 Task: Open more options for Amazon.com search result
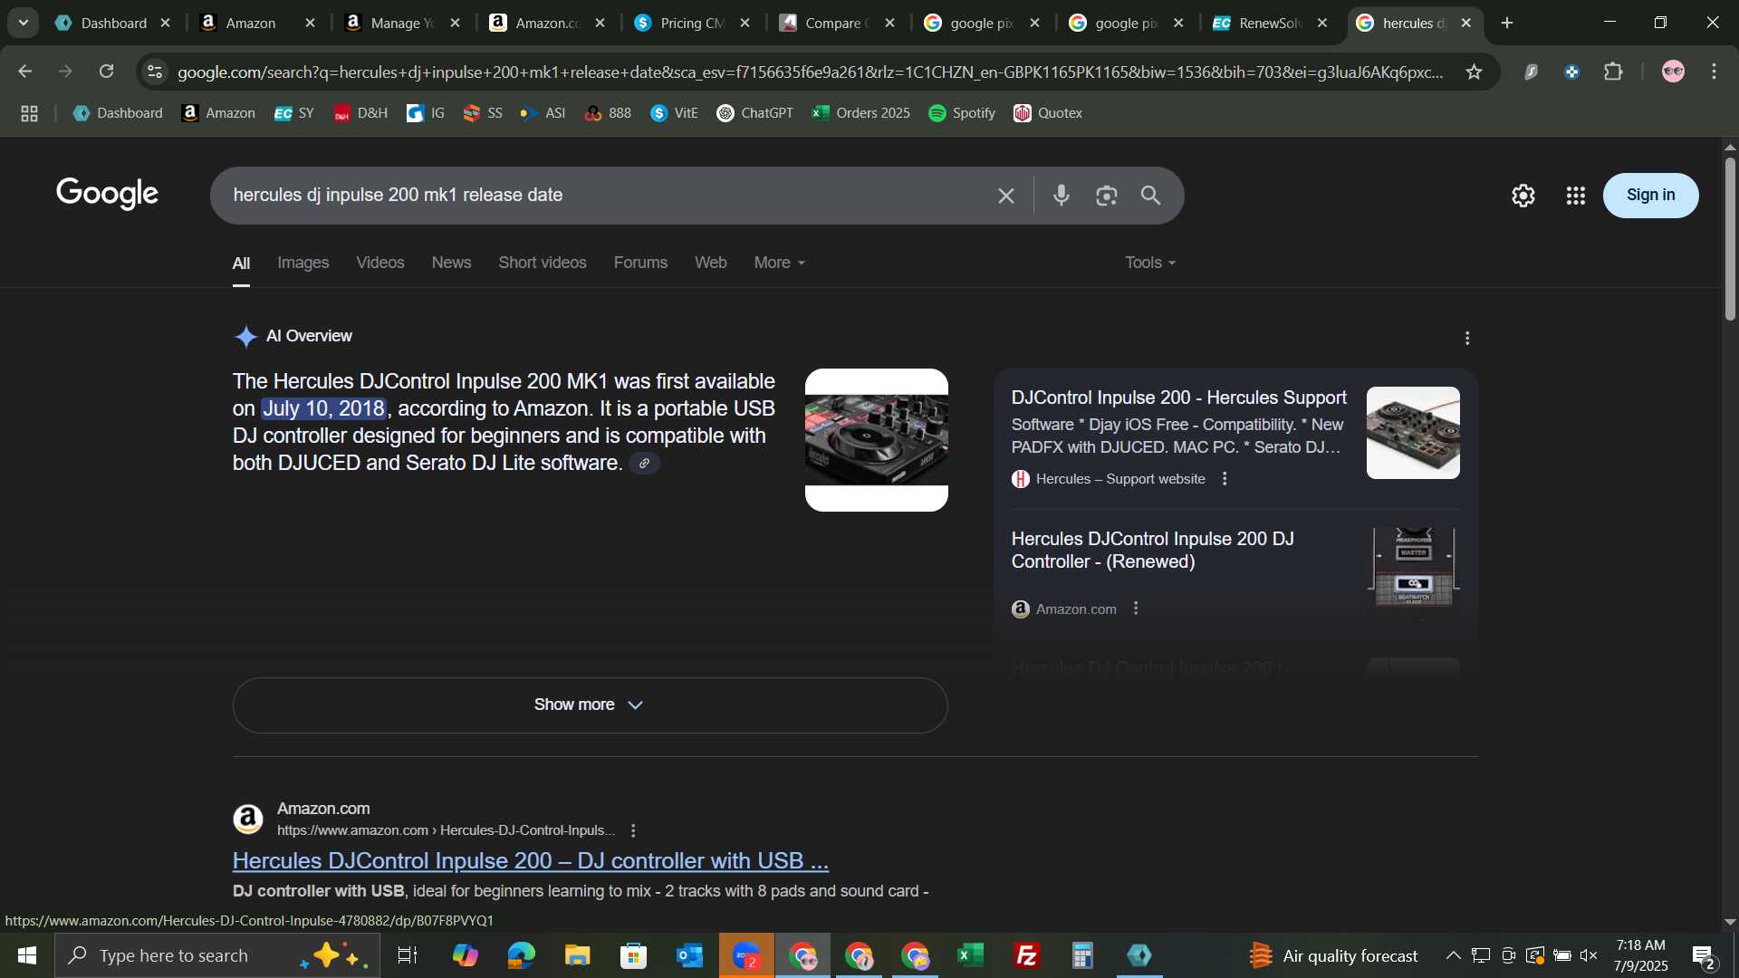[633, 830]
